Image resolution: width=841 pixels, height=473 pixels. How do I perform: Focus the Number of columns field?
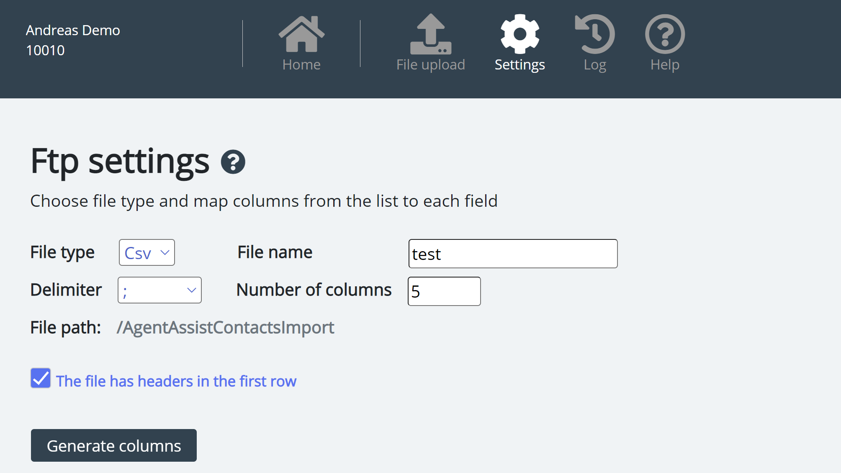444,291
